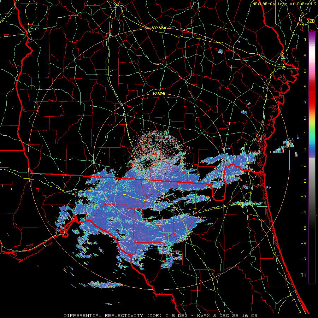Click 'DIFFERENTIAL REFLECTIVITY (ZDR)' caption text
The width and height of the screenshot is (318, 318).
click(x=113, y=316)
